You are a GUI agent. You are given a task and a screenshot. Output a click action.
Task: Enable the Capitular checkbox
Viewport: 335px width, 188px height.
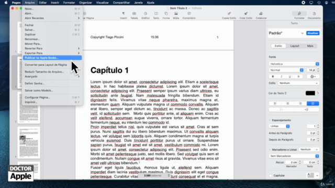click(271, 175)
